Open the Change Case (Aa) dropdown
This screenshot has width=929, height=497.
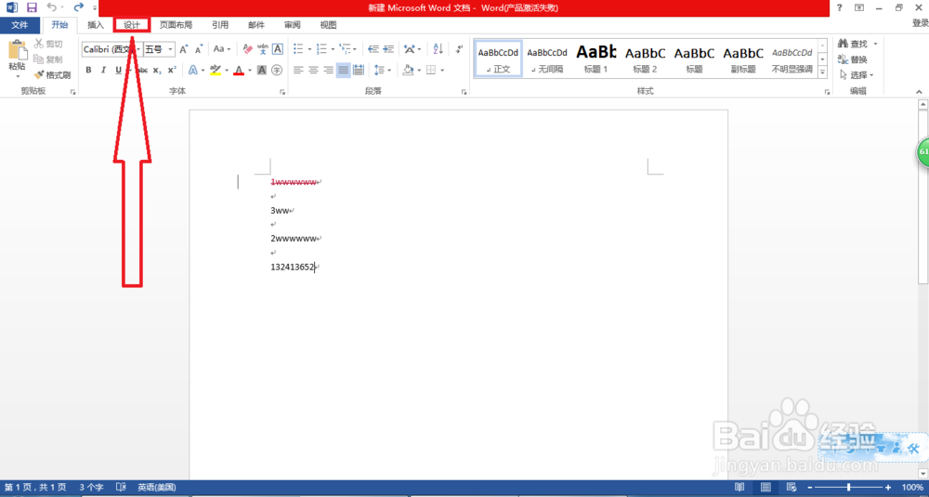pos(223,49)
